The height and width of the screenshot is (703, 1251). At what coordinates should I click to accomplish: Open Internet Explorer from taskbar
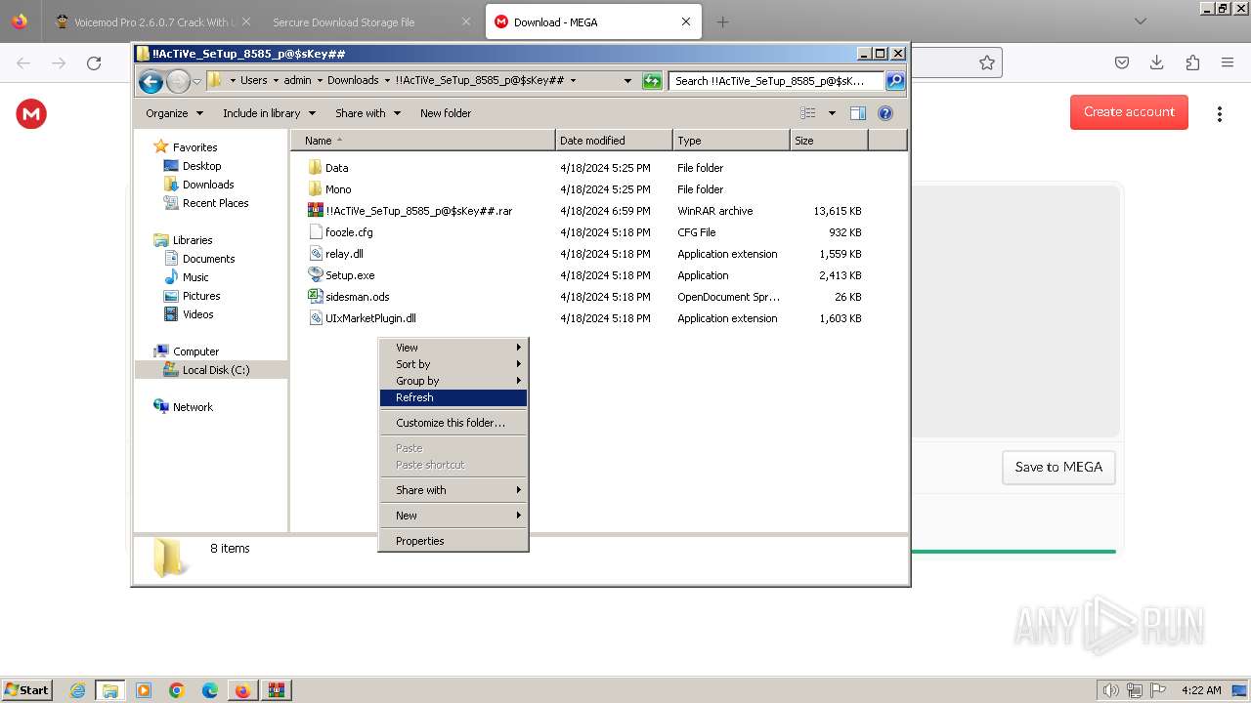[78, 690]
